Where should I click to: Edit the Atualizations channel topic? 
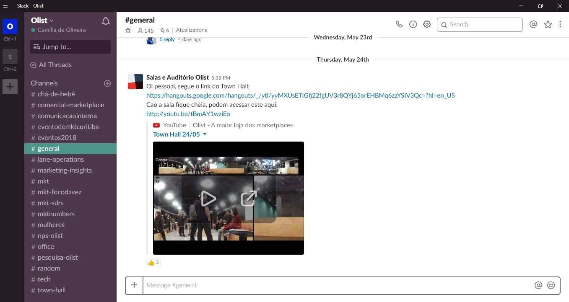191,30
